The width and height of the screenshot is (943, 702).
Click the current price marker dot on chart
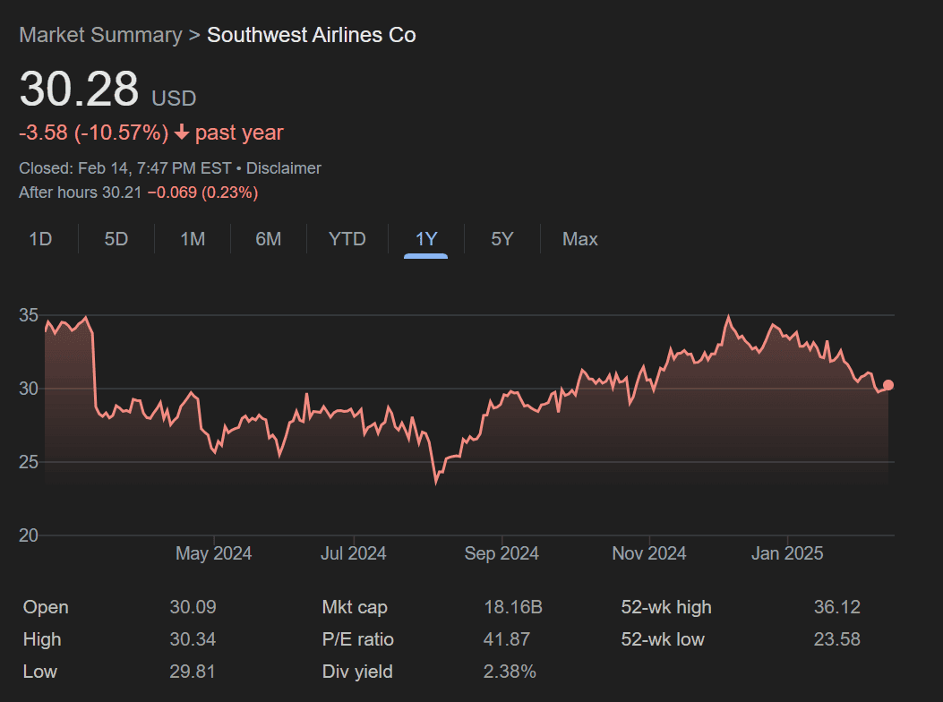(888, 385)
